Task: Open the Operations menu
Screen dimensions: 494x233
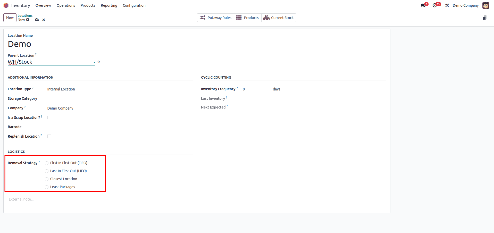Action: 66,5
